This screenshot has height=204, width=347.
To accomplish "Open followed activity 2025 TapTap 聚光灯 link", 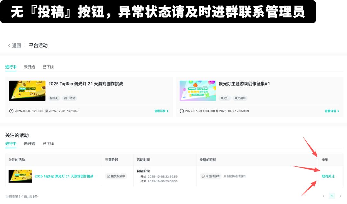I will pos(64,176).
